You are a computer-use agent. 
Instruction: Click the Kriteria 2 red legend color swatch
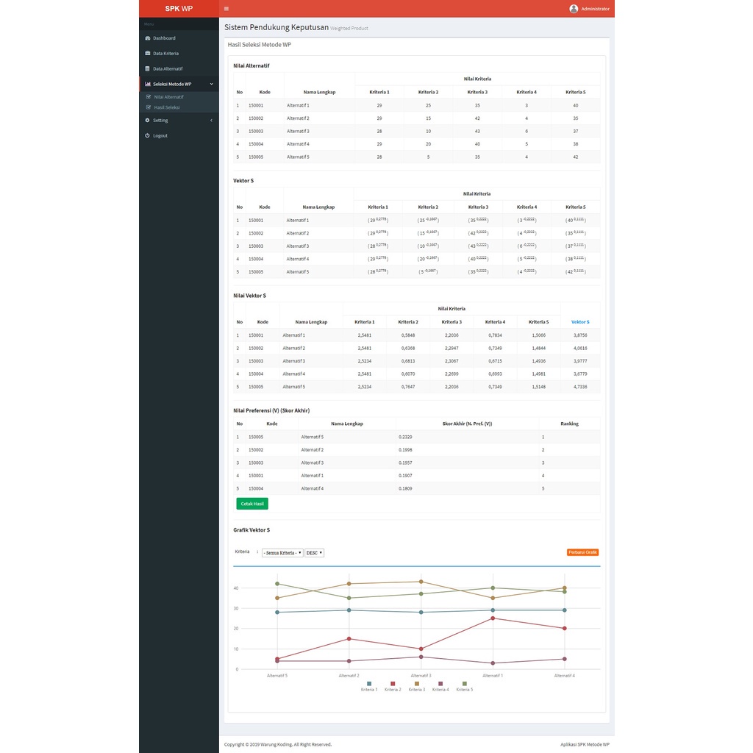[393, 684]
